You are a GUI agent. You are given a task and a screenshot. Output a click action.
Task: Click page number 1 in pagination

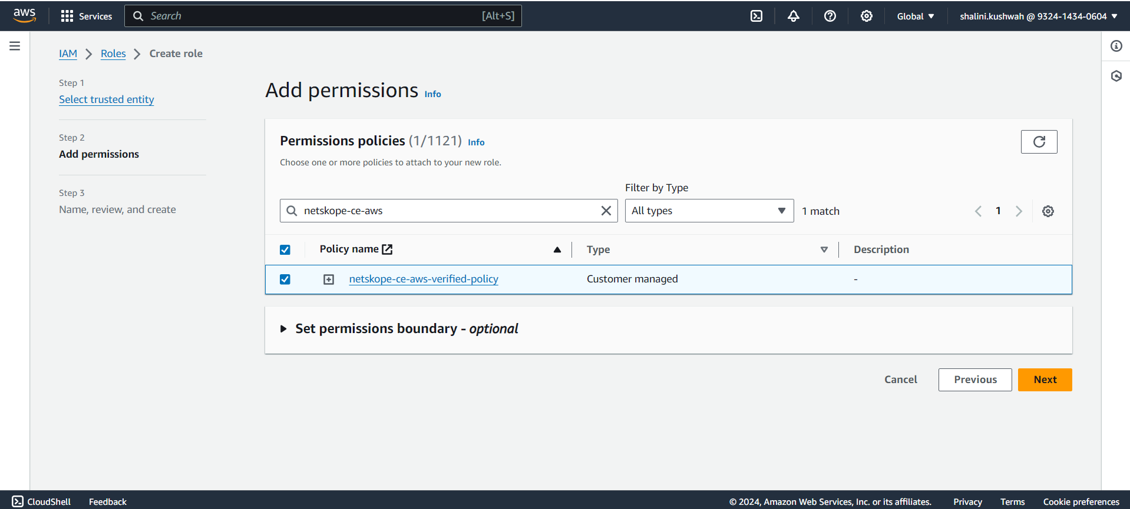(x=998, y=211)
